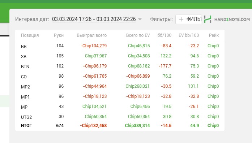This screenshot has height=143, width=252.
Task: Sort by Выиграл всего column header
Action: click(91, 35)
